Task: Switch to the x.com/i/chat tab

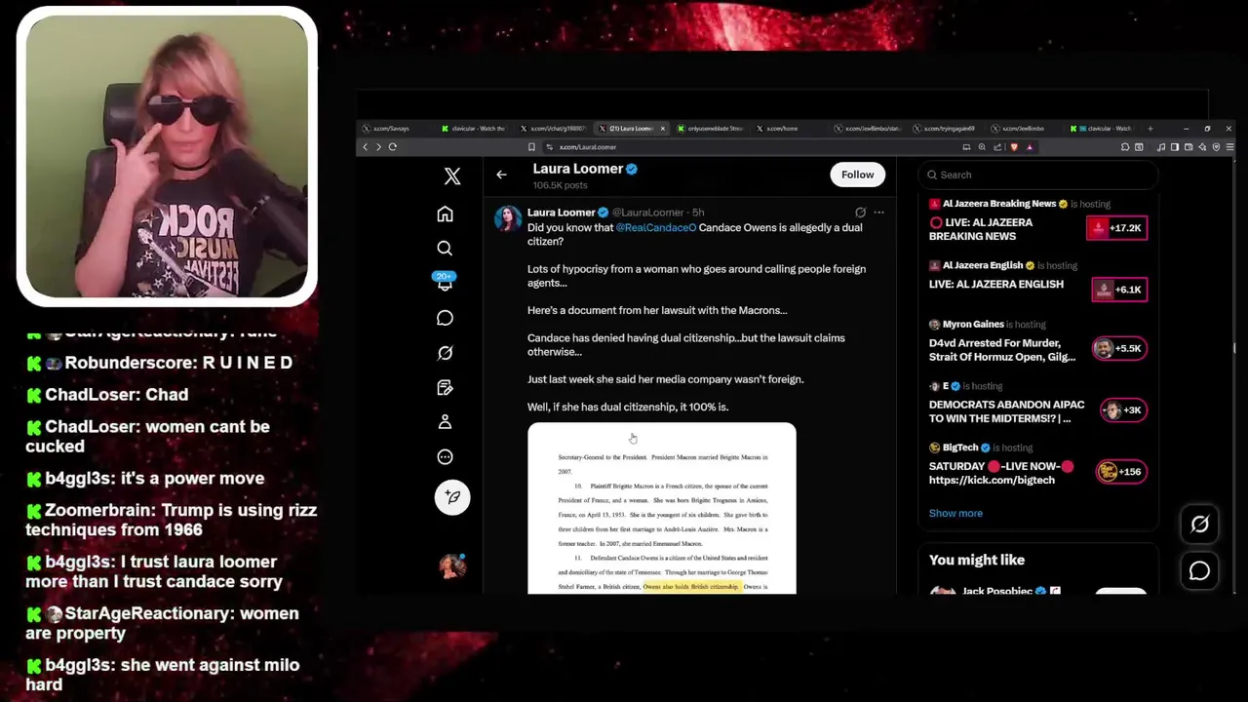Action: click(554, 129)
